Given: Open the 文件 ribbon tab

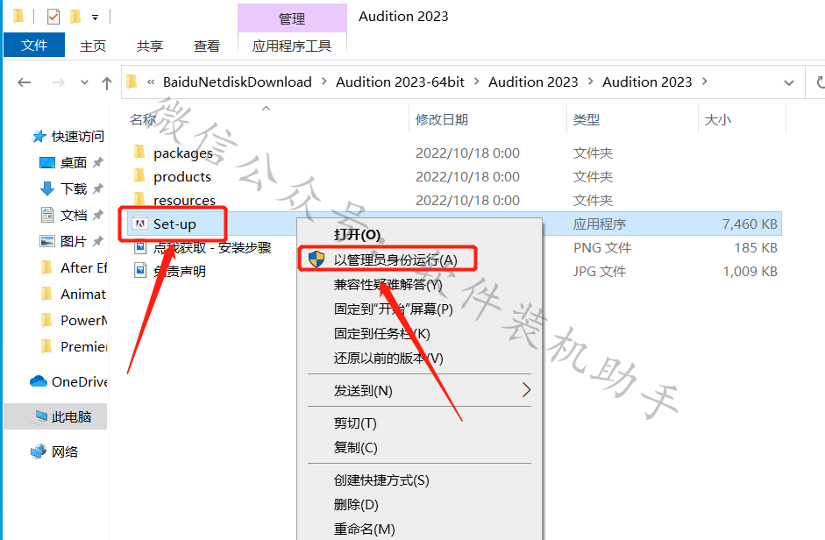Looking at the screenshot, I should click(x=34, y=46).
